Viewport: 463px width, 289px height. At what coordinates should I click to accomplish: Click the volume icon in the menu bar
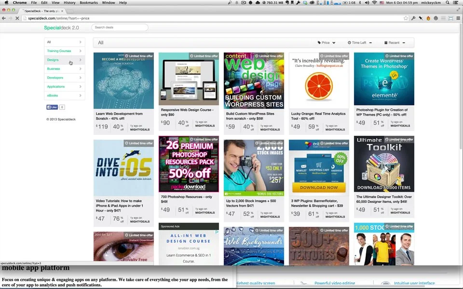click(x=367, y=3)
